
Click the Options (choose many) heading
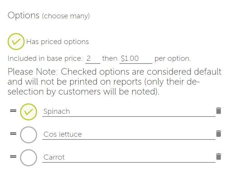pyautogui.click(x=49, y=15)
